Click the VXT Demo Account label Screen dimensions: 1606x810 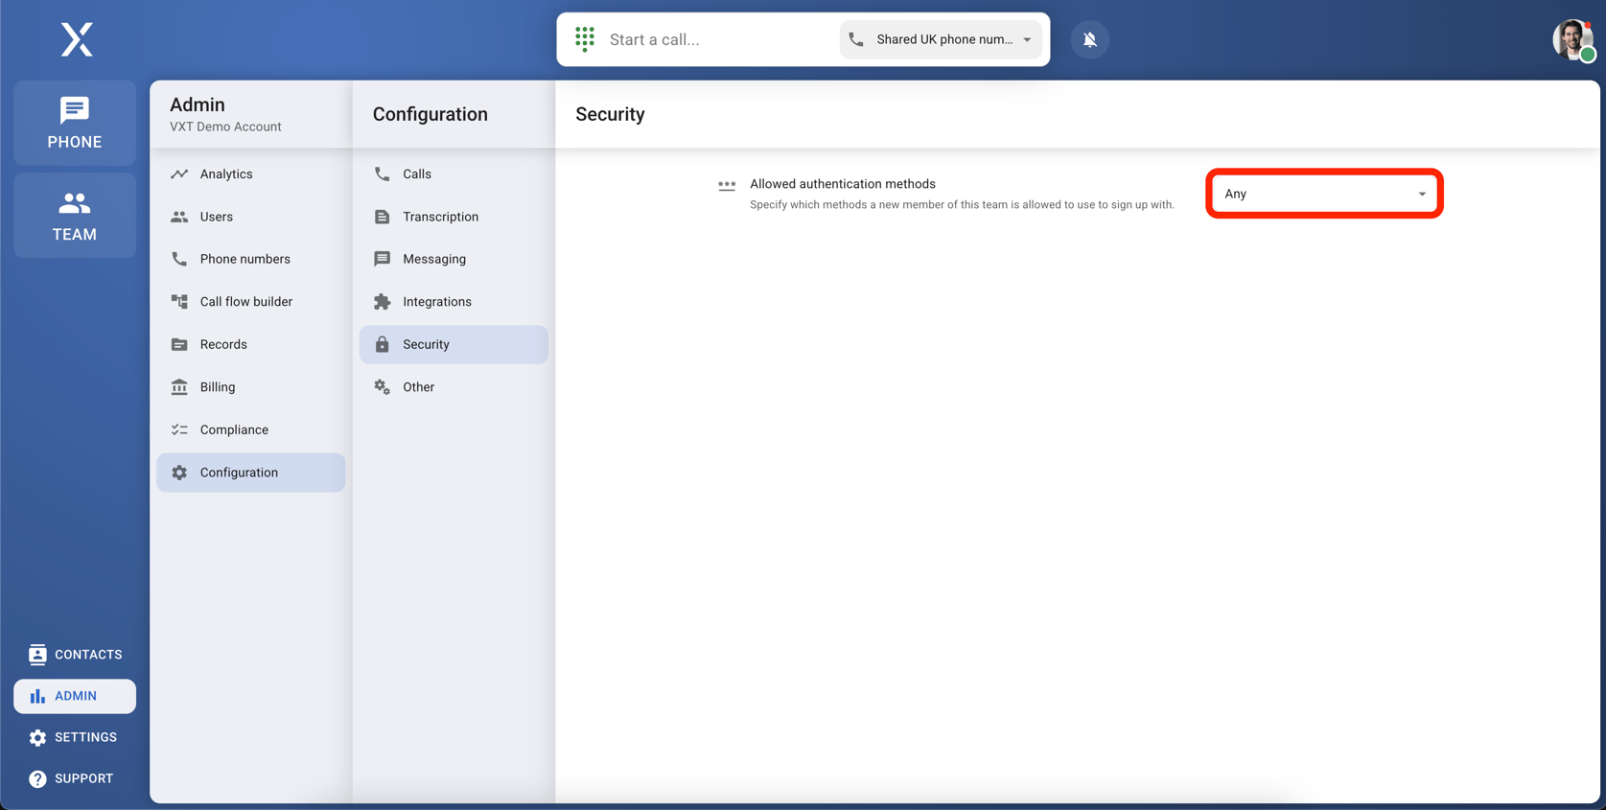pyautogui.click(x=225, y=127)
